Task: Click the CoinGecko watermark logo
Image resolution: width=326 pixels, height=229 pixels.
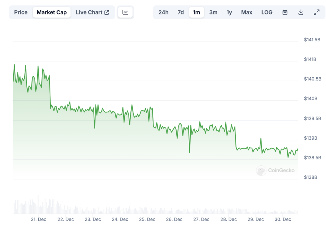Action: (x=261, y=171)
